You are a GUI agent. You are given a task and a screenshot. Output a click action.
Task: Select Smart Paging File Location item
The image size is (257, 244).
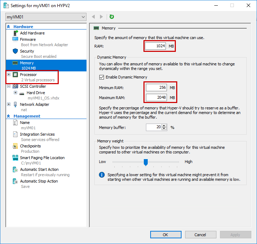point(42,158)
